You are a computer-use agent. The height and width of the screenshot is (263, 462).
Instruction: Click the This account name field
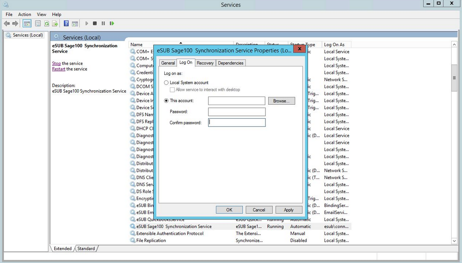click(x=237, y=101)
